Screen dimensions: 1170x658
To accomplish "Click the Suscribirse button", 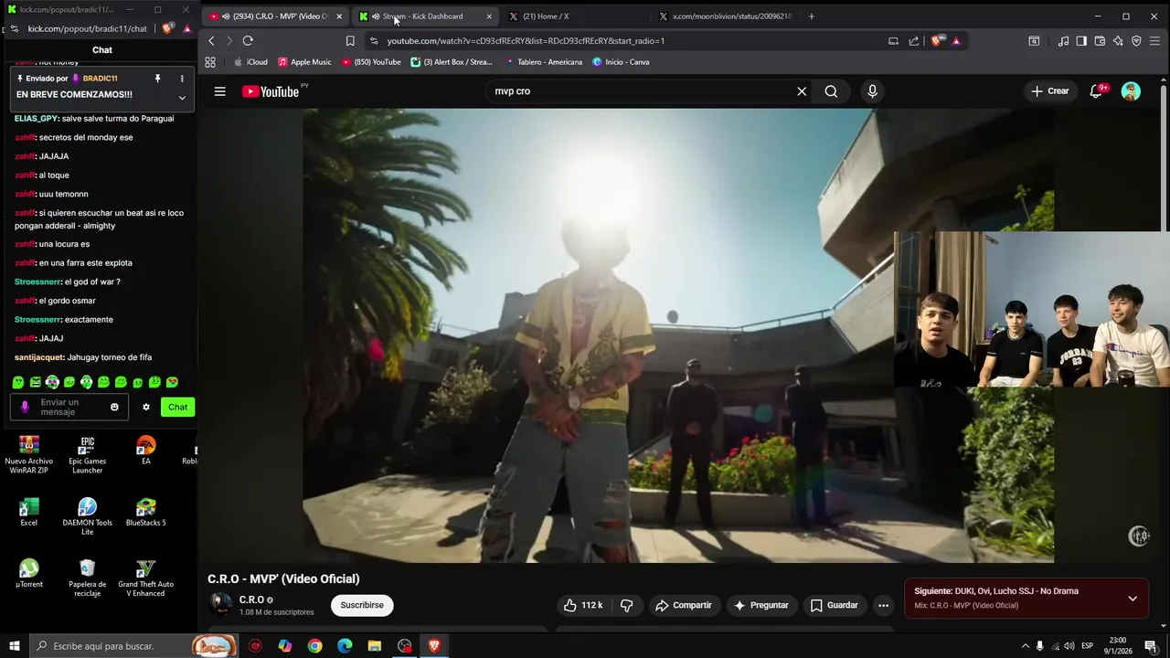I will tap(362, 605).
